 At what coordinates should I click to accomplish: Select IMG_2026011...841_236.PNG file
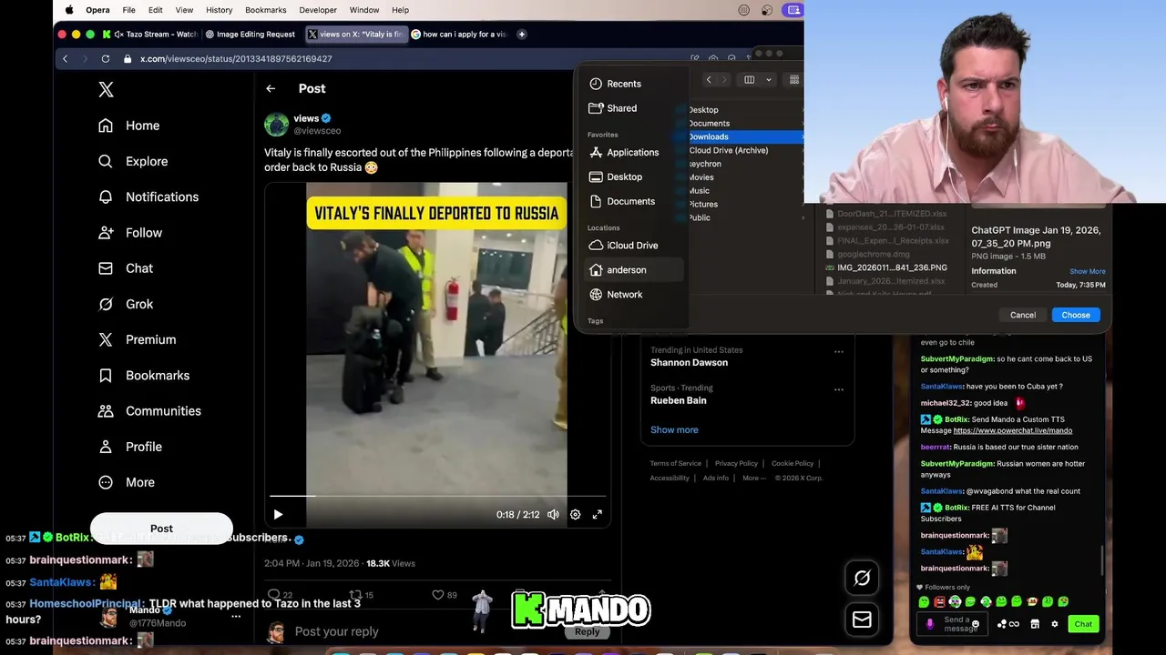point(886,267)
